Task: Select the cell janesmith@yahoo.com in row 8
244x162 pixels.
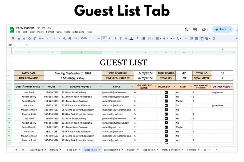Action: click(118, 92)
